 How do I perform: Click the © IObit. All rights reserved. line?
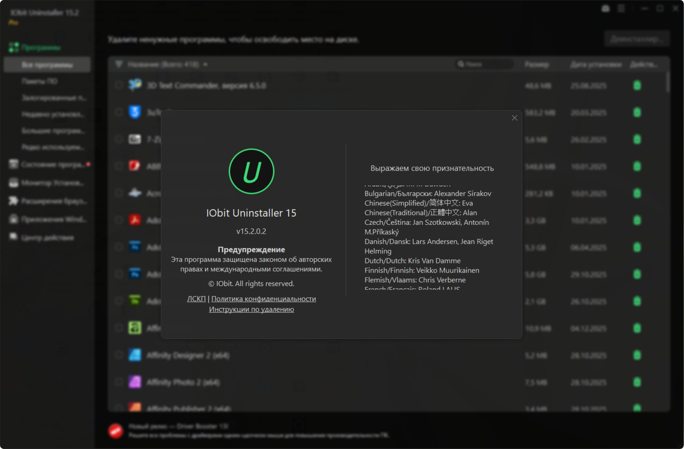pyautogui.click(x=251, y=283)
